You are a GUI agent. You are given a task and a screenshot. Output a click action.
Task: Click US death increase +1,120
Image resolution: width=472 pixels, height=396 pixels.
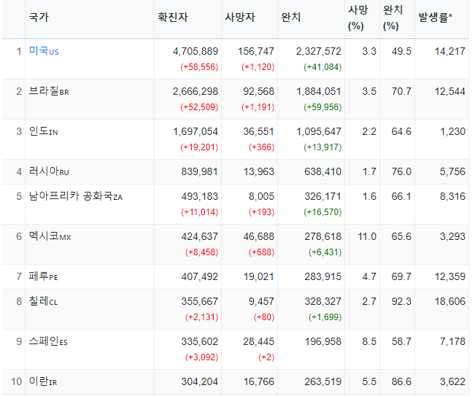(258, 67)
